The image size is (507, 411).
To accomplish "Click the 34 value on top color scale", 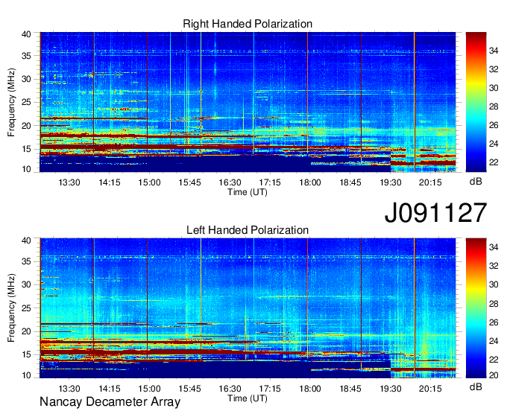I will coord(494,51).
